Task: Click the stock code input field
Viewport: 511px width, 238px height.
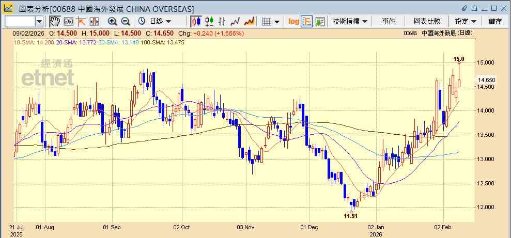Action: point(20,22)
